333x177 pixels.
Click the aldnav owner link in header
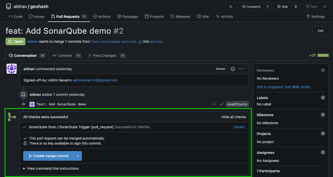click(x=20, y=7)
